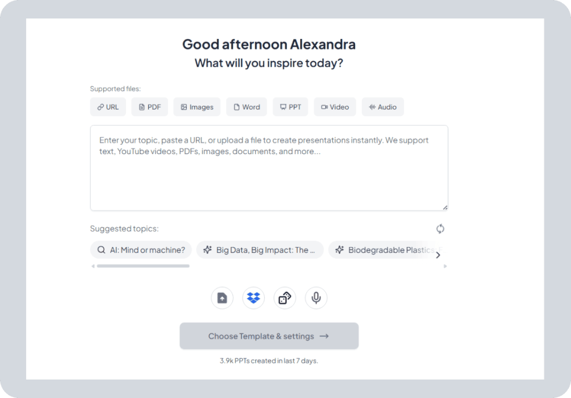Click inside the topic input text area

269,167
